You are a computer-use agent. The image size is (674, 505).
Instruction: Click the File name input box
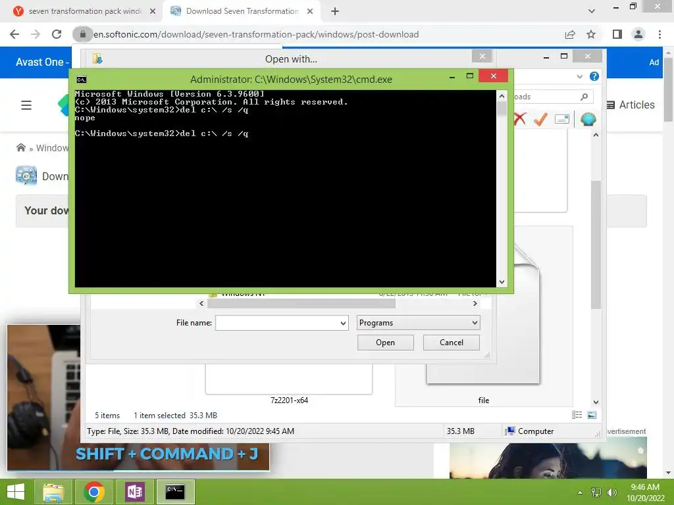(x=277, y=323)
